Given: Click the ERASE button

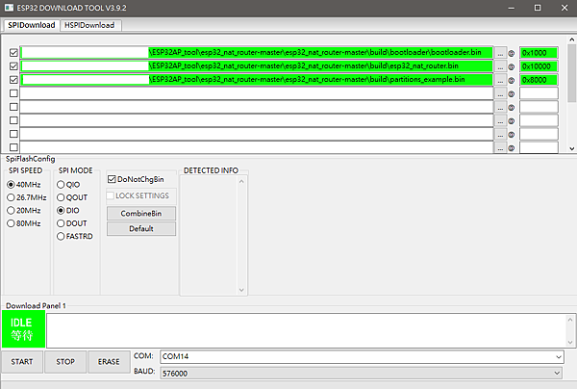Looking at the screenshot, I should pyautogui.click(x=109, y=362).
